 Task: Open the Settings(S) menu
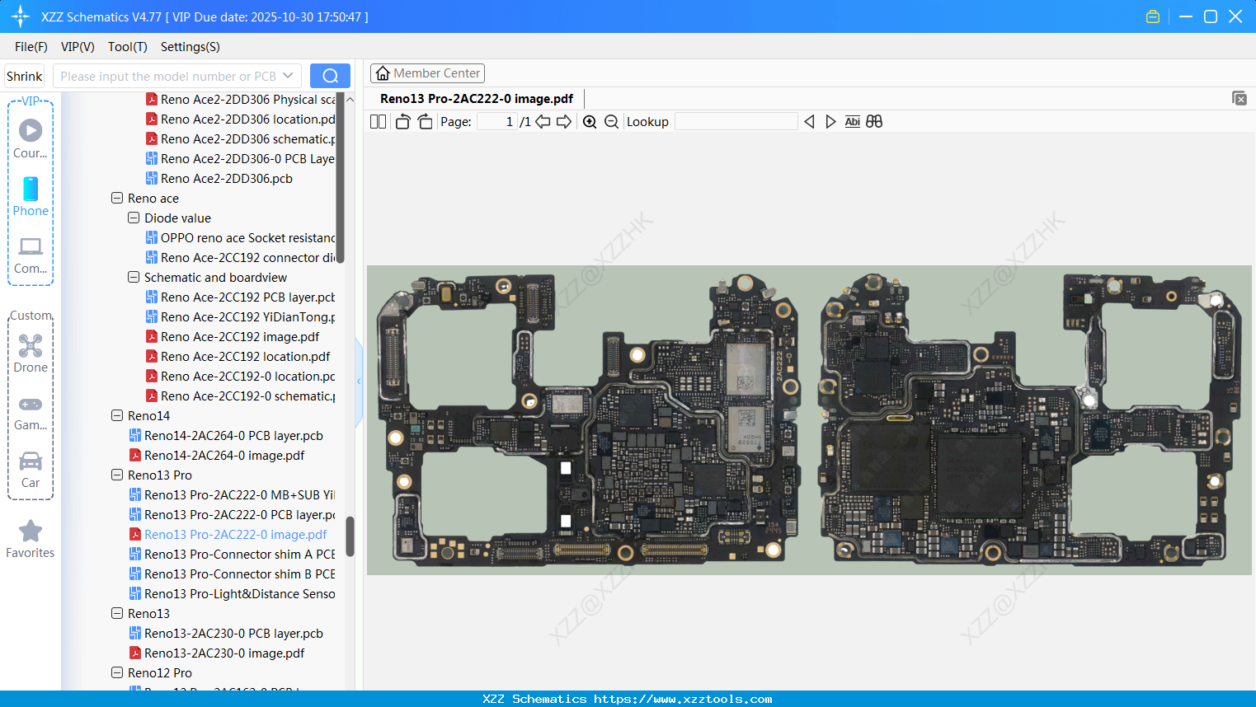point(191,47)
